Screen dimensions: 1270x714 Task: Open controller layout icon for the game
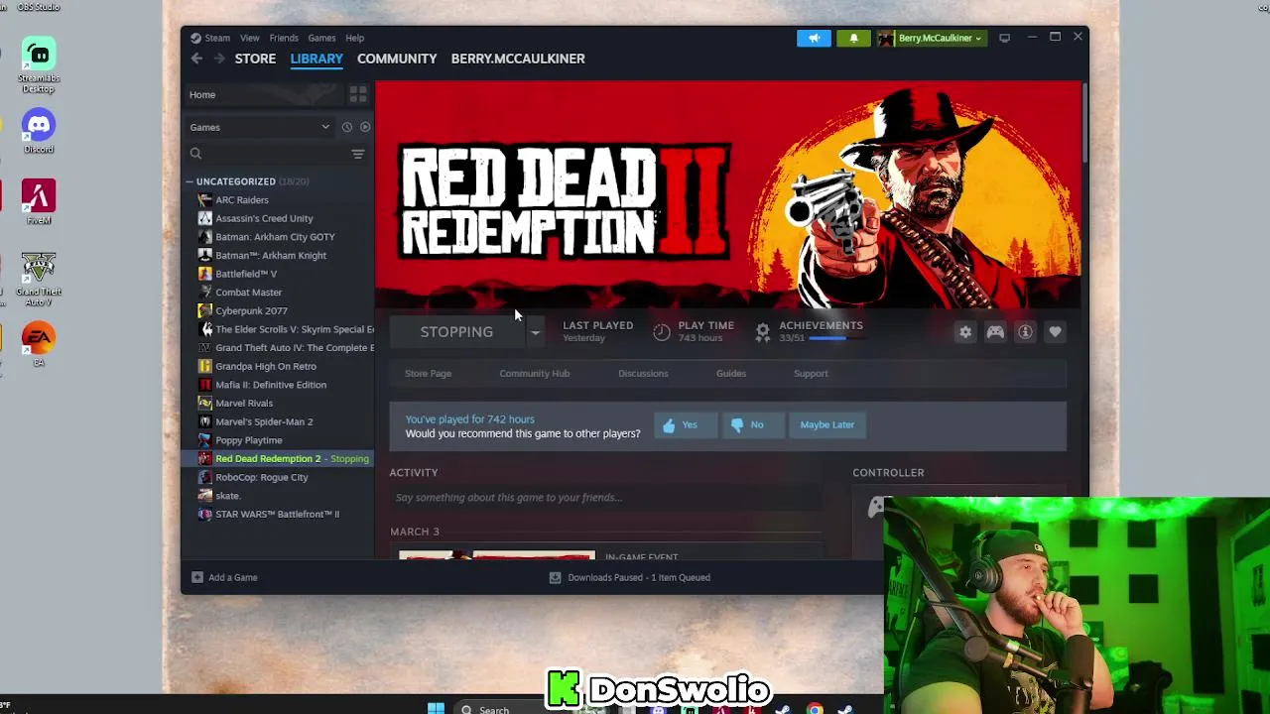click(x=995, y=332)
